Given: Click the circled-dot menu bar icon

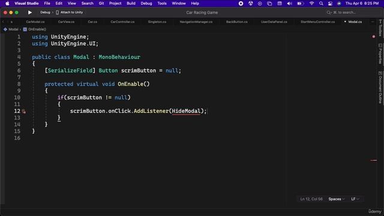Looking at the screenshot, I should [260, 4].
